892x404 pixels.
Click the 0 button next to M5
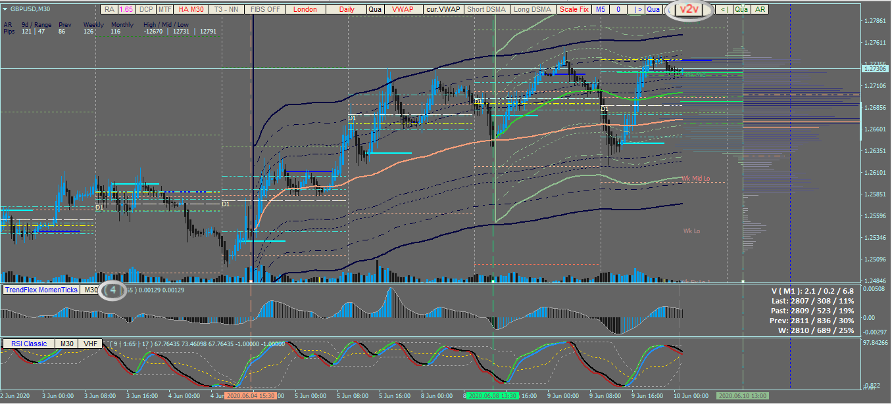[x=618, y=9]
